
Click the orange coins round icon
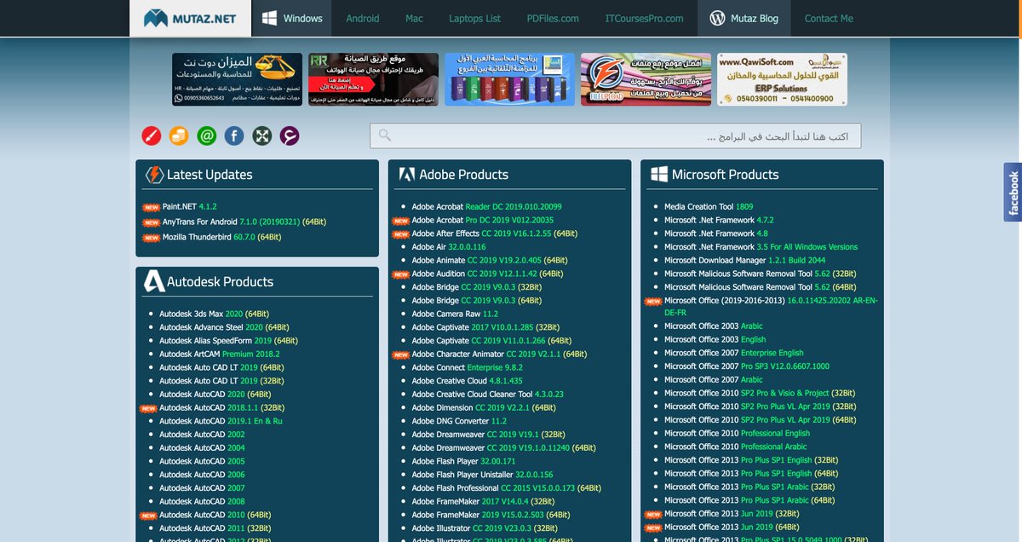179,135
